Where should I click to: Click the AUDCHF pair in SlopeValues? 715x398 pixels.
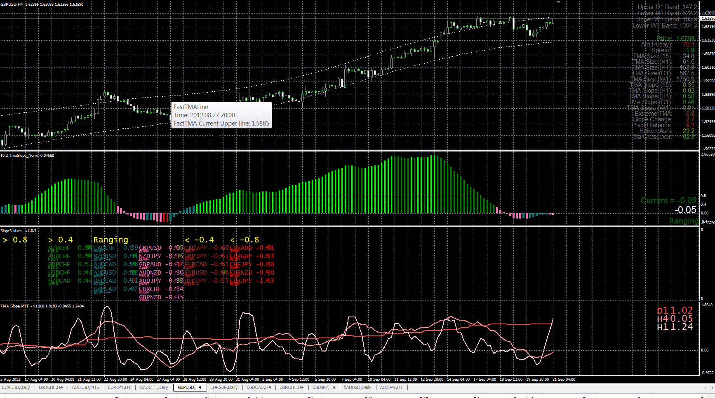coord(59,256)
